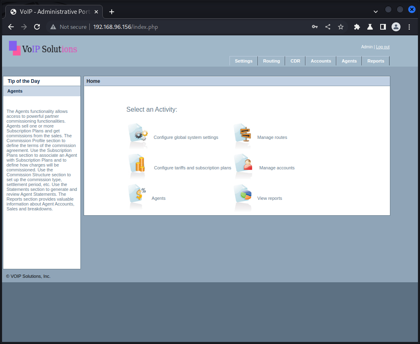Open the Reports menu tab
Screen dimensions: 420x344
click(x=376, y=61)
